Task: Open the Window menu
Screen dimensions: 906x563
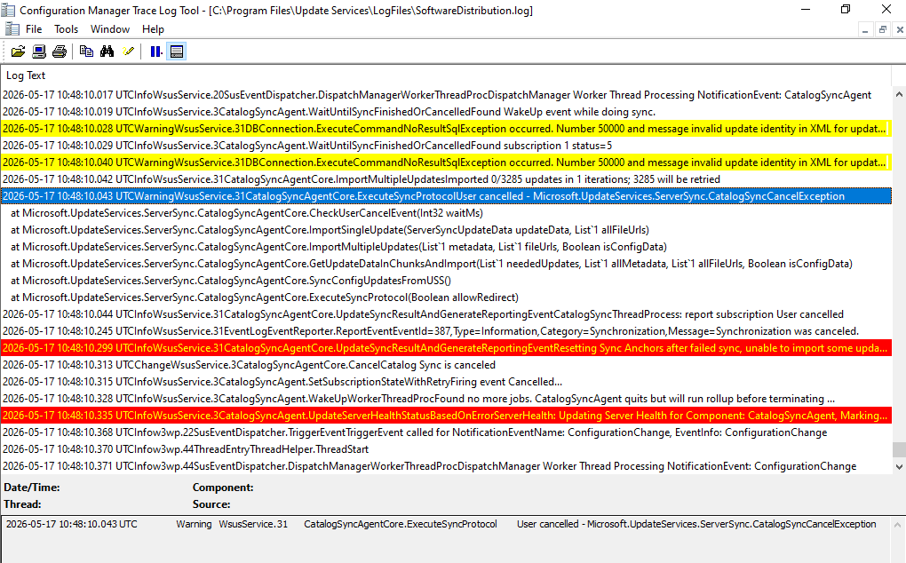Action: (x=110, y=29)
